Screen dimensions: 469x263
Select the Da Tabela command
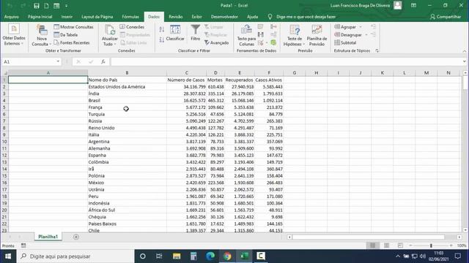66,35
